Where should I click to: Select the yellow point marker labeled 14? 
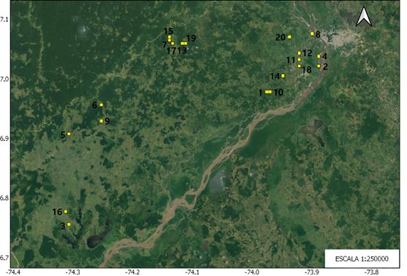(x=283, y=76)
